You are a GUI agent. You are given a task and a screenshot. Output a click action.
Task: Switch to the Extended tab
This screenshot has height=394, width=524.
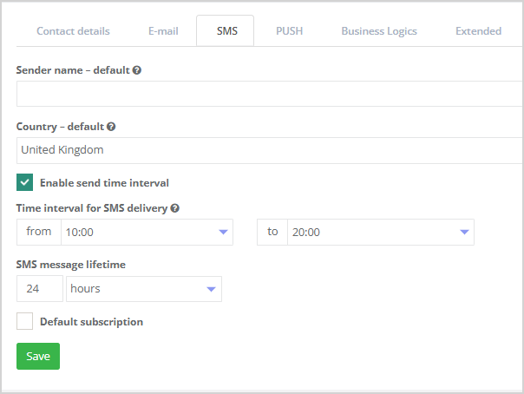tap(478, 31)
